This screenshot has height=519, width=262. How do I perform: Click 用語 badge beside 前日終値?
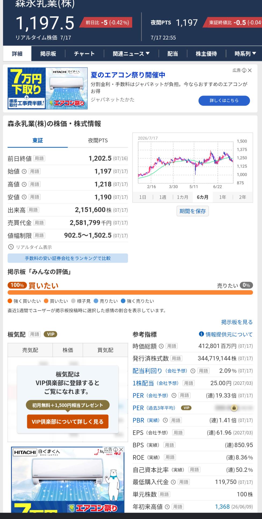point(39,159)
